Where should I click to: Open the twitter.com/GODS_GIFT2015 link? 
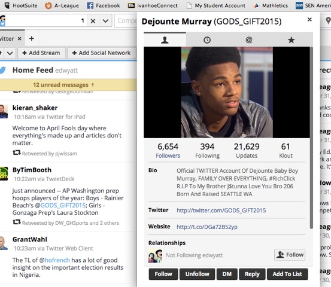point(221,210)
